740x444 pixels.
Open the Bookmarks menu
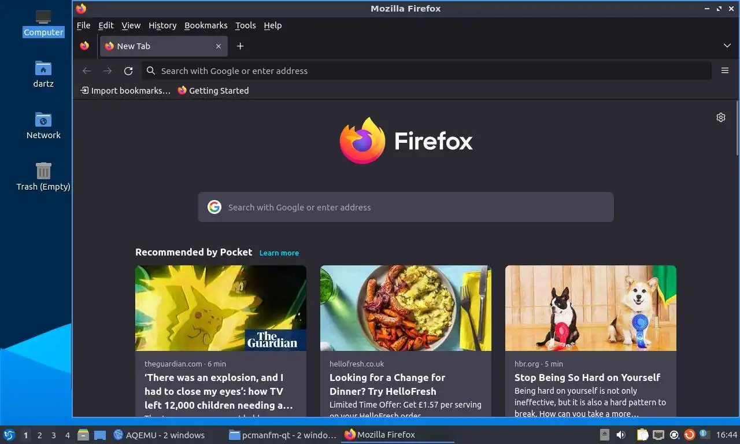(206, 25)
